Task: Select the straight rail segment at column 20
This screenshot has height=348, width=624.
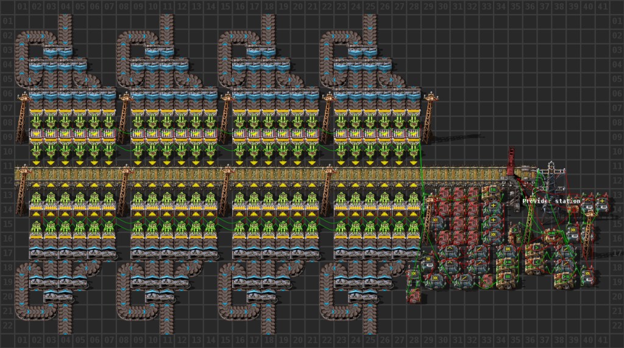Action: 297,175
